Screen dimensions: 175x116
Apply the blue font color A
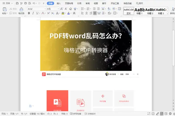click(69, 13)
